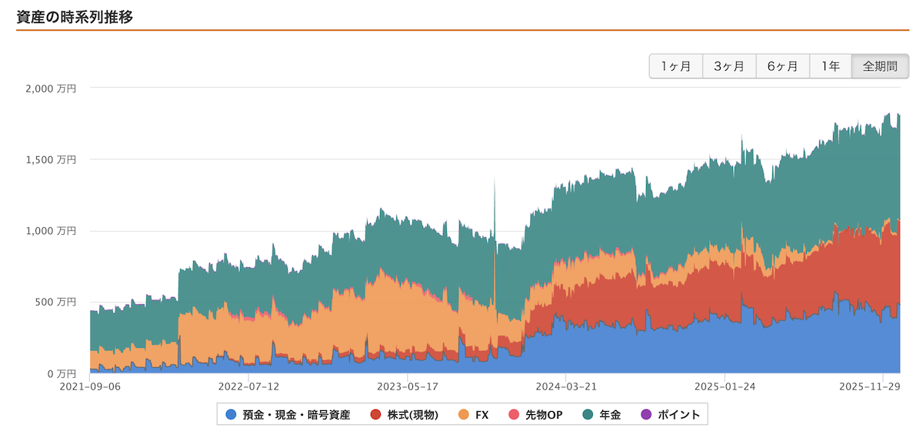Select the 全期間 full-period button

(879, 66)
